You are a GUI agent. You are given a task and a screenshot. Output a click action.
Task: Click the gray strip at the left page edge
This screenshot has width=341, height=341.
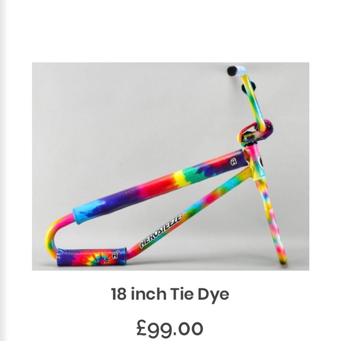point(3,170)
